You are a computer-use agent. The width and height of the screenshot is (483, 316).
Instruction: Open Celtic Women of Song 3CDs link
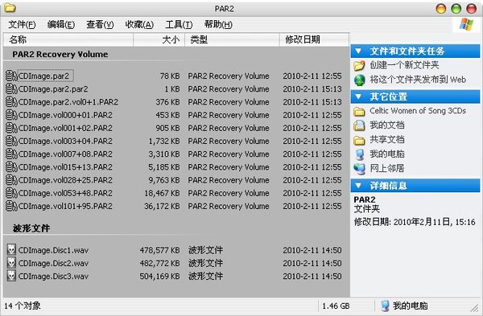418,111
